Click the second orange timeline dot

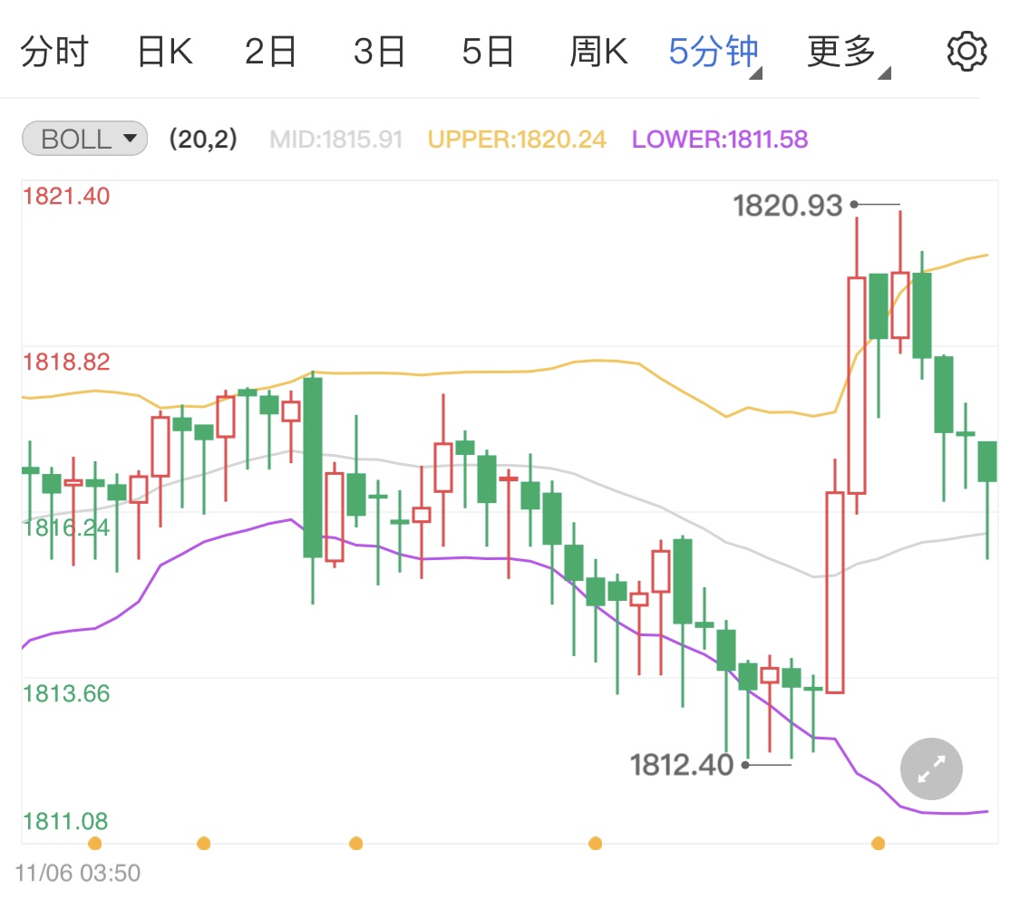204,844
